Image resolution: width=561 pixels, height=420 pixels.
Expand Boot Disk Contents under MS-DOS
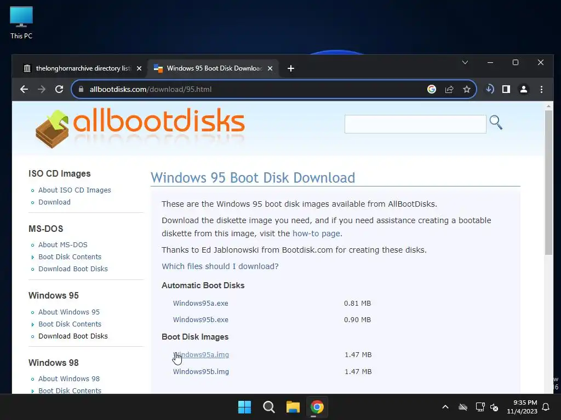(x=70, y=257)
